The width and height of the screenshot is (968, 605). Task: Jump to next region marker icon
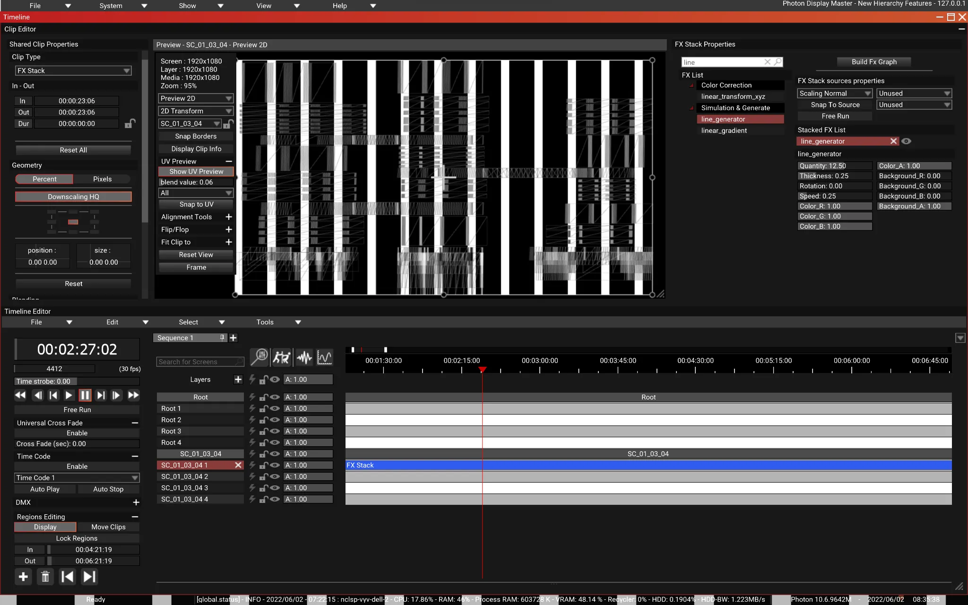pos(89,577)
